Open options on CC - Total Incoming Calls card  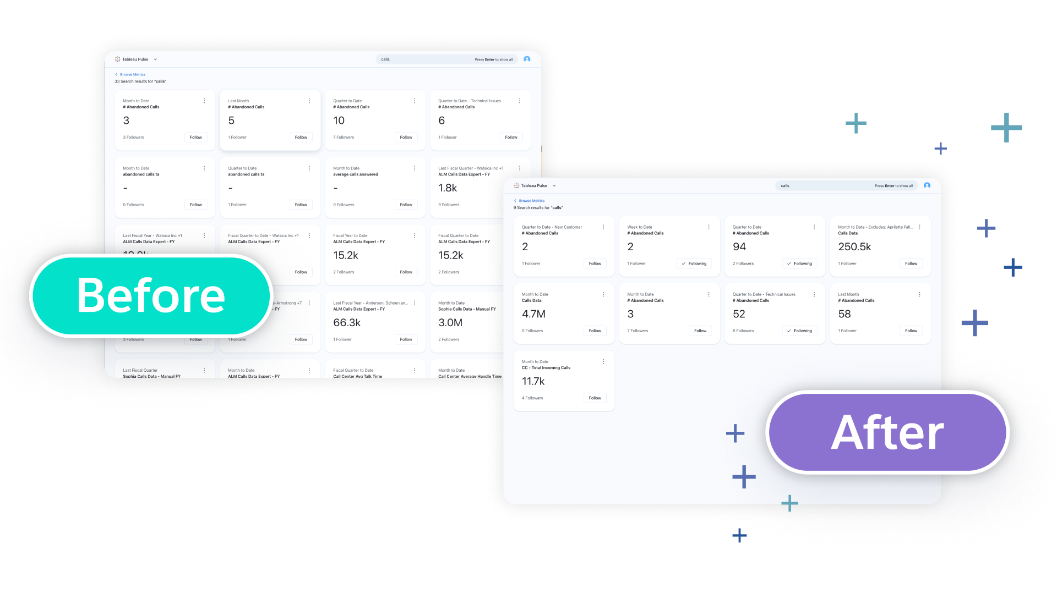603,361
